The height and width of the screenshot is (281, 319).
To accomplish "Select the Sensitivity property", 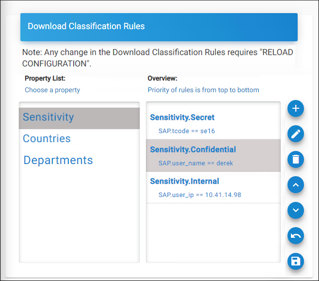I will point(48,117).
